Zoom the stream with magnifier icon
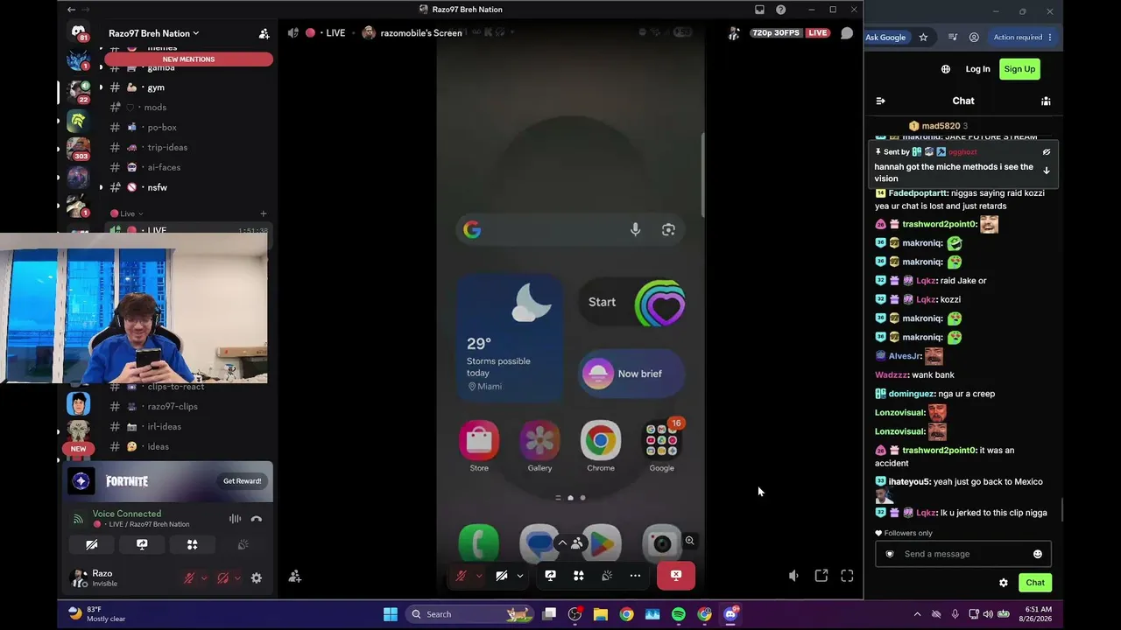Viewport: 1121px width, 630px height. 689,541
